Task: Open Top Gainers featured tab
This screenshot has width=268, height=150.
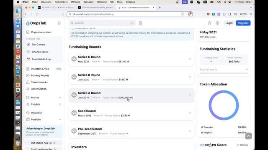Action: (x=39, y=45)
